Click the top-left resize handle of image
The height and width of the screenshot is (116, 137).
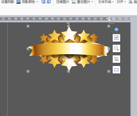[28, 26]
